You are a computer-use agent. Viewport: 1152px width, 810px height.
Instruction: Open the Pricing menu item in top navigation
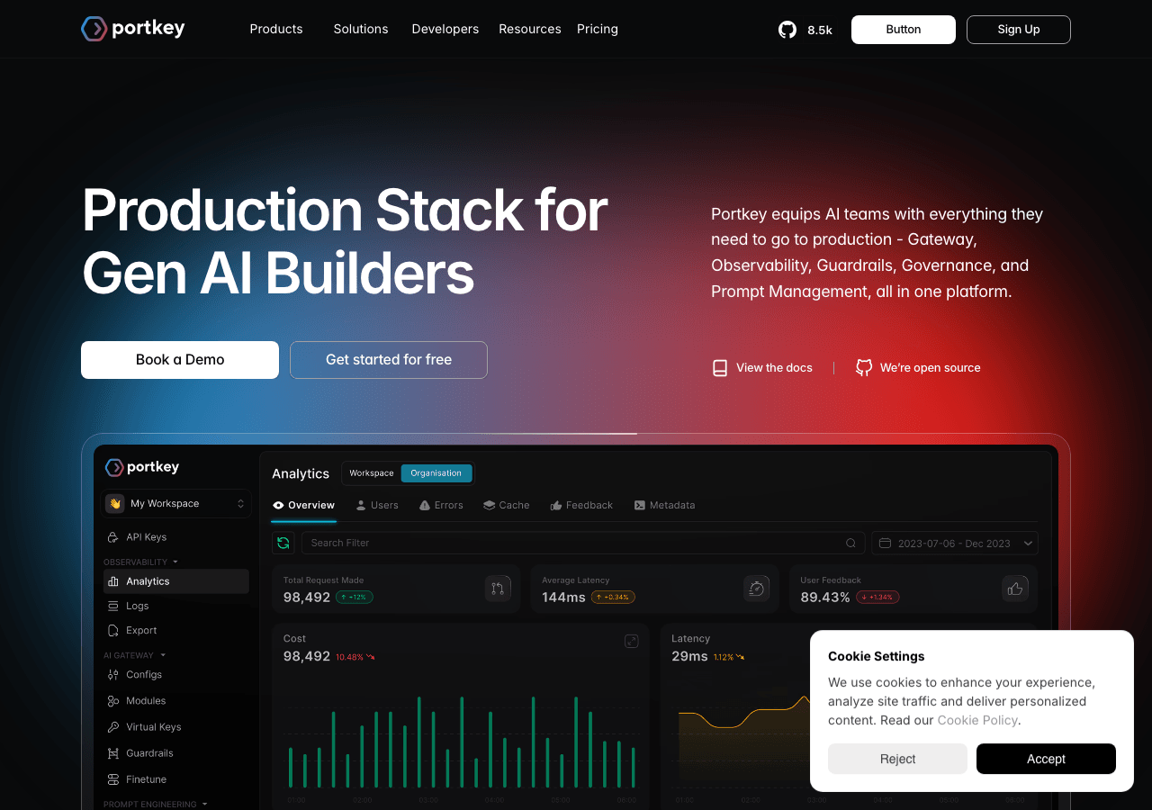tap(598, 29)
